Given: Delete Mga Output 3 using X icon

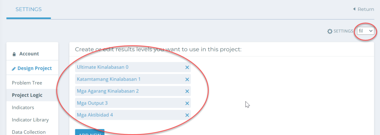Looking at the screenshot, I should 187,103.
